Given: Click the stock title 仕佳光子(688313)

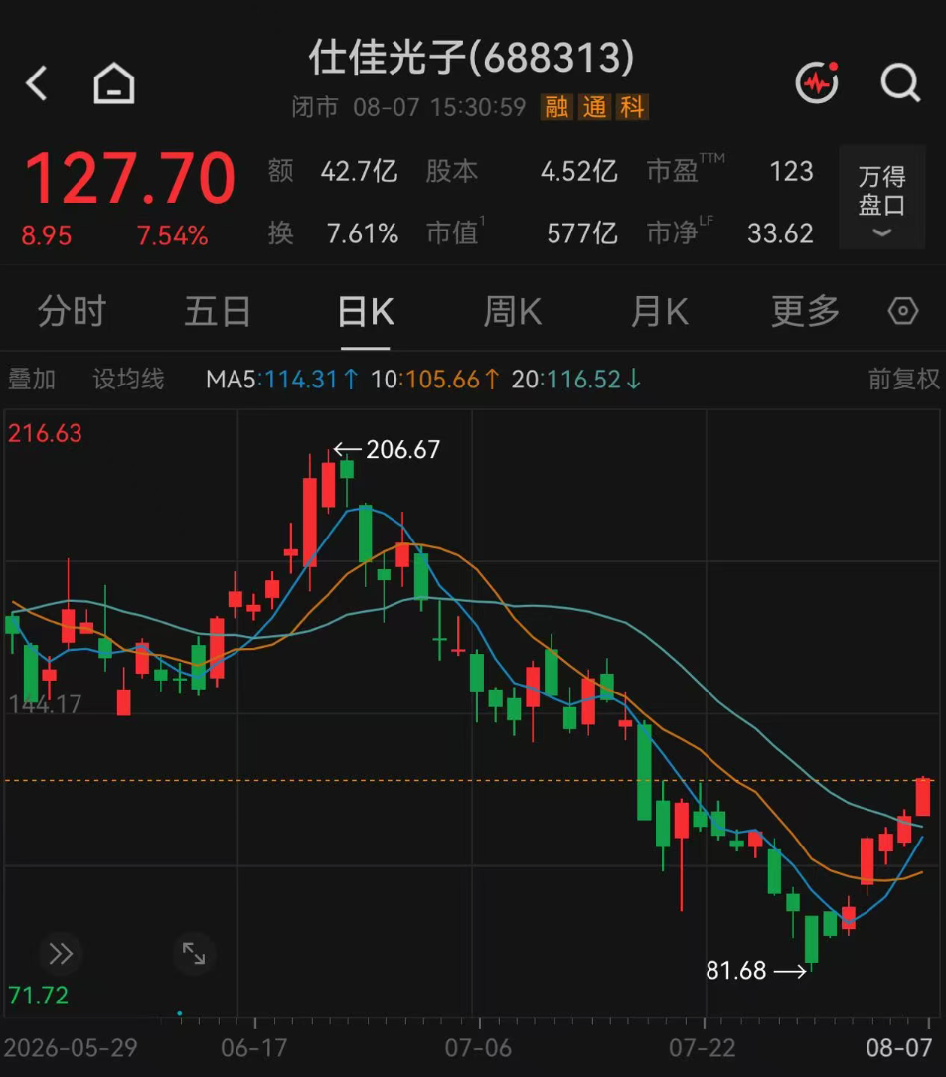Looking at the screenshot, I should pos(471,57).
